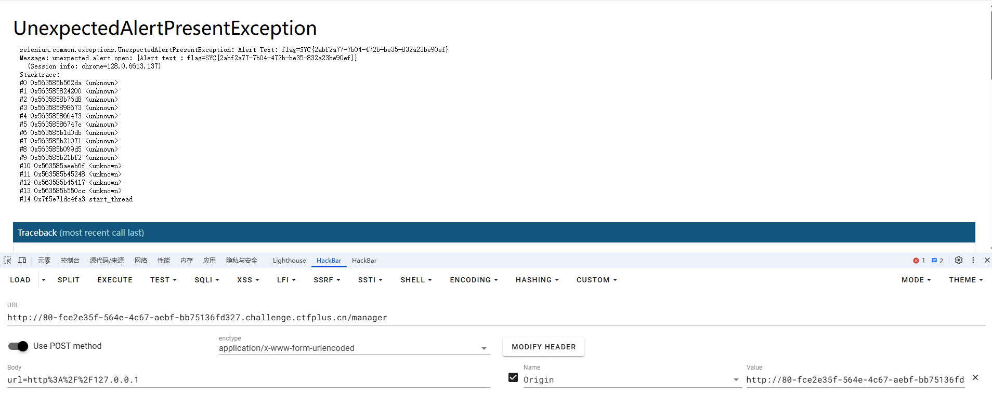Switch to the Lighthouse tab
The image size is (992, 394).
coord(289,261)
